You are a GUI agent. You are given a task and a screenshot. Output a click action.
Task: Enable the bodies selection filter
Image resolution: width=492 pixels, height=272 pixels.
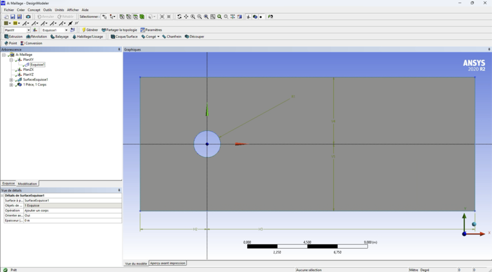[x=142, y=17]
